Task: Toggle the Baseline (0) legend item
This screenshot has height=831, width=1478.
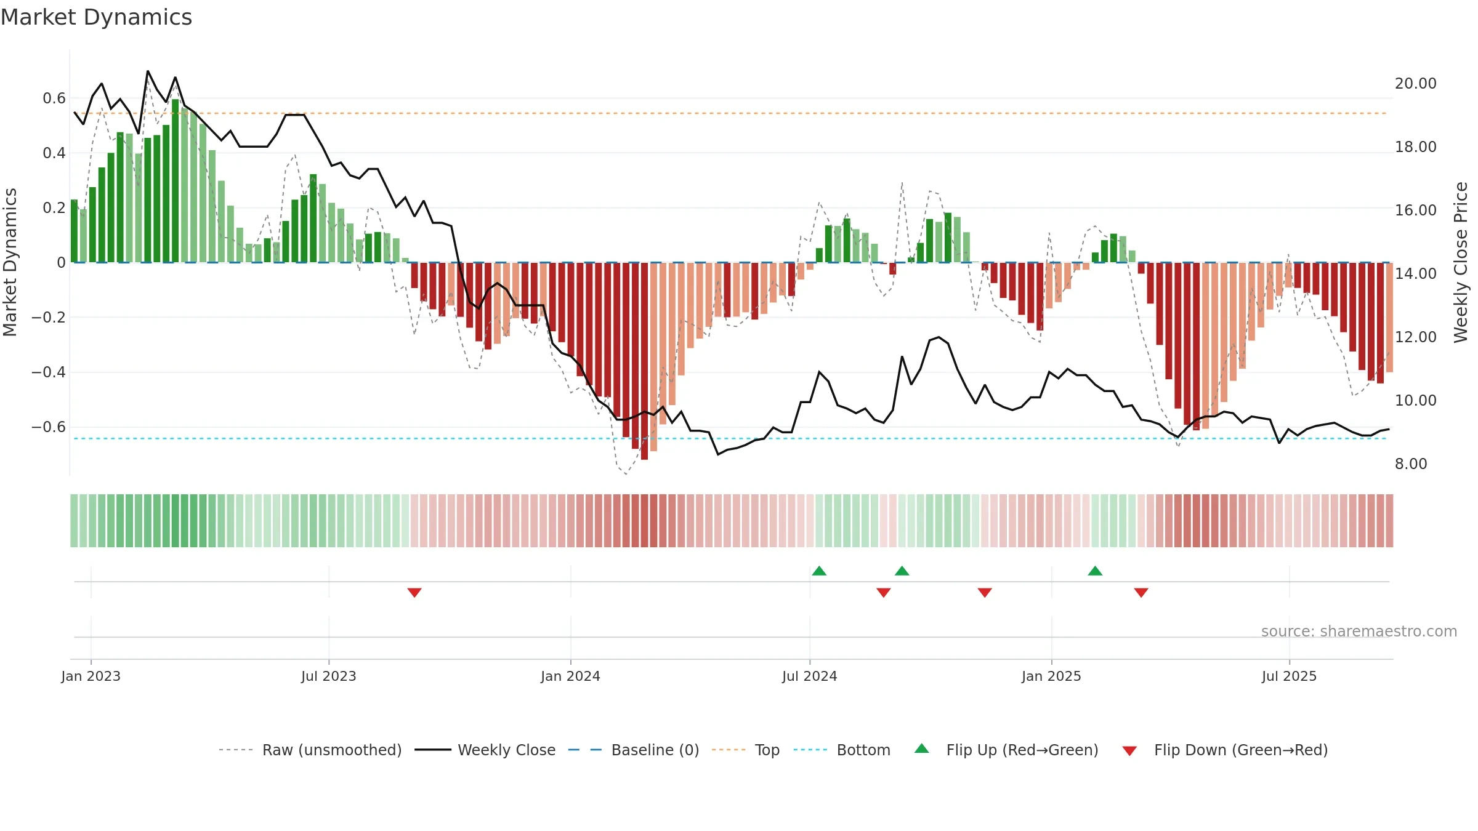Action: (x=634, y=750)
